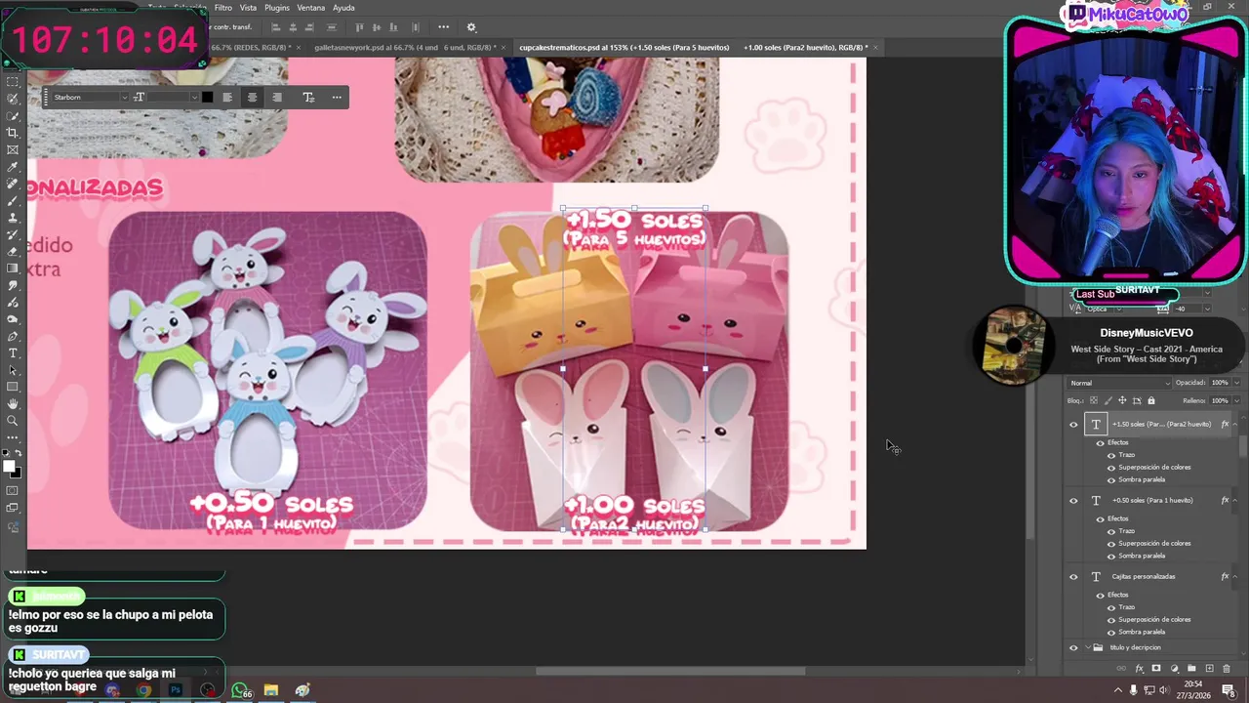Select the Brush tool
Viewport: 1249px width, 703px height.
(x=13, y=200)
